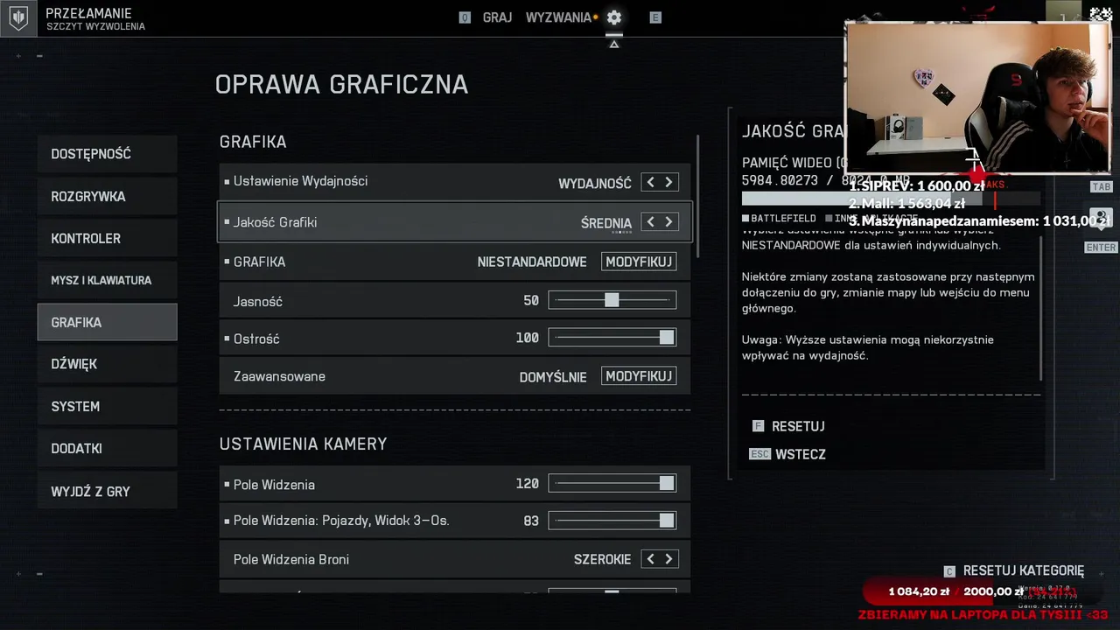
Task: Select GRAFIKA settings category
Action: tap(107, 322)
